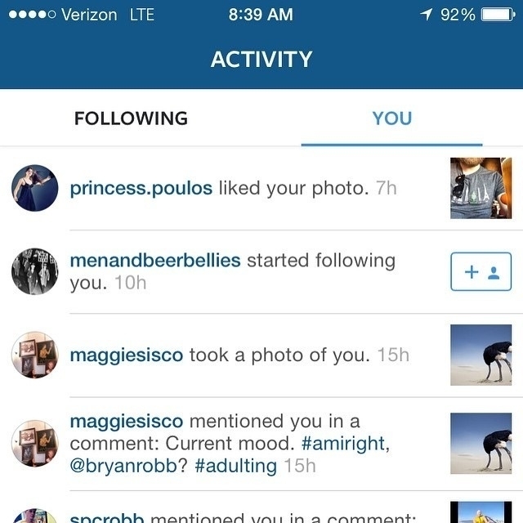Tap the battery icon in status bar
Image resolution: width=523 pixels, height=523 pixels.
(x=497, y=15)
